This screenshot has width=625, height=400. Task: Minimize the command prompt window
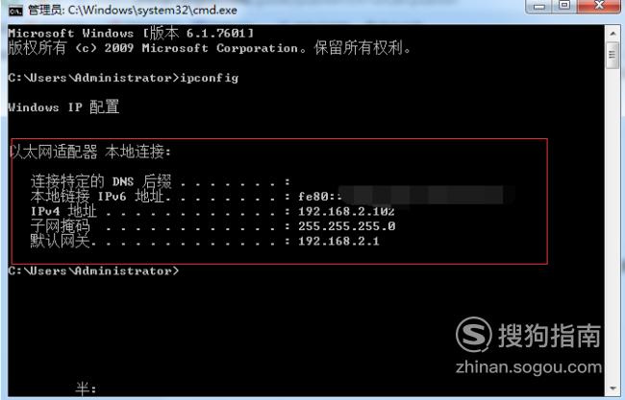pyautogui.click(x=539, y=7)
